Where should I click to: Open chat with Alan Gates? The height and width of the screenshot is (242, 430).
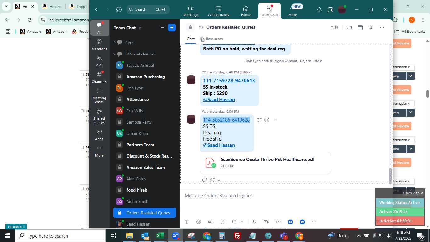(144, 179)
